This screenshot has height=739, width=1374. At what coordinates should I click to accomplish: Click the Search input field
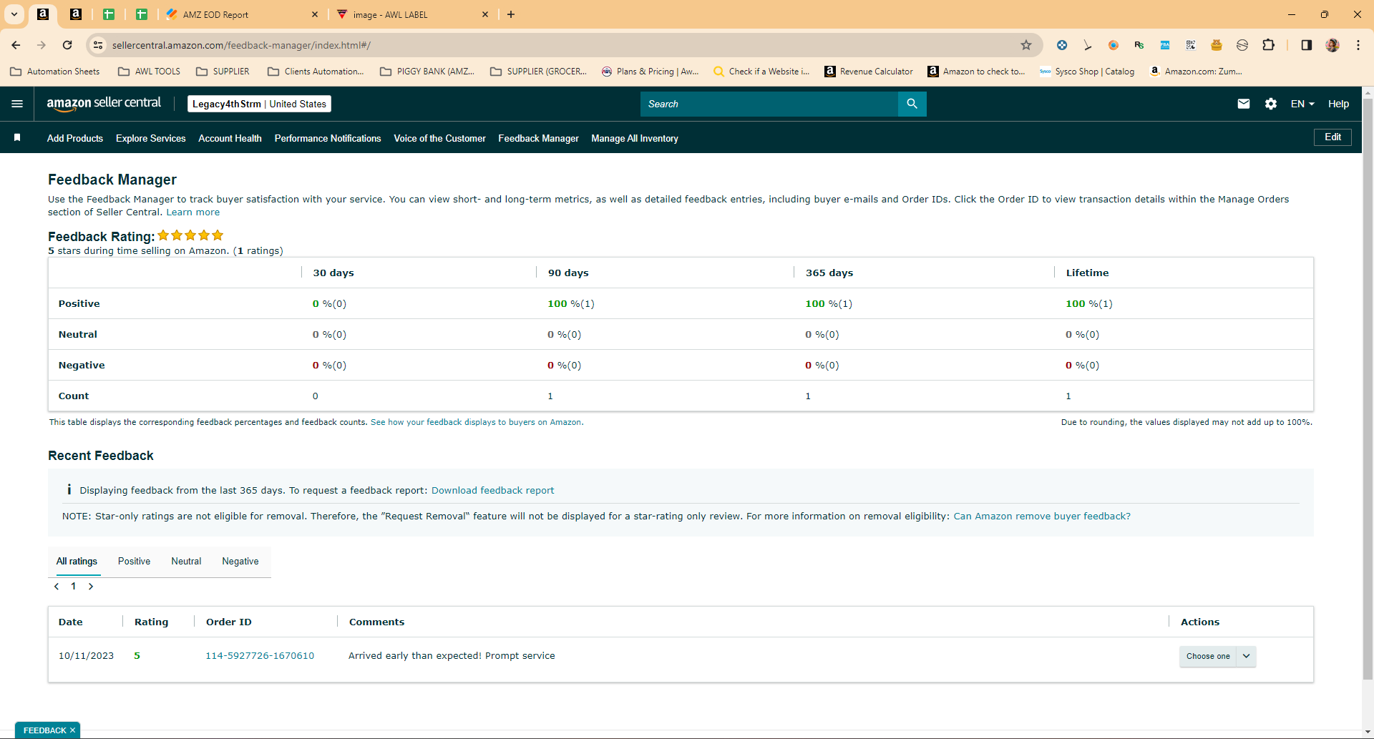coord(769,104)
